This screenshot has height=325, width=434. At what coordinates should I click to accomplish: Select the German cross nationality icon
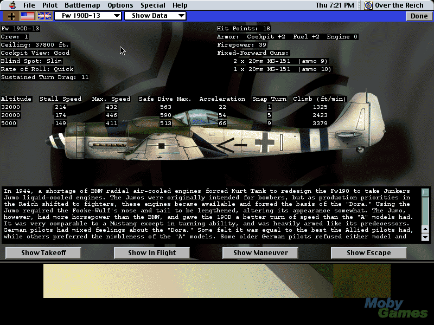click(11, 16)
